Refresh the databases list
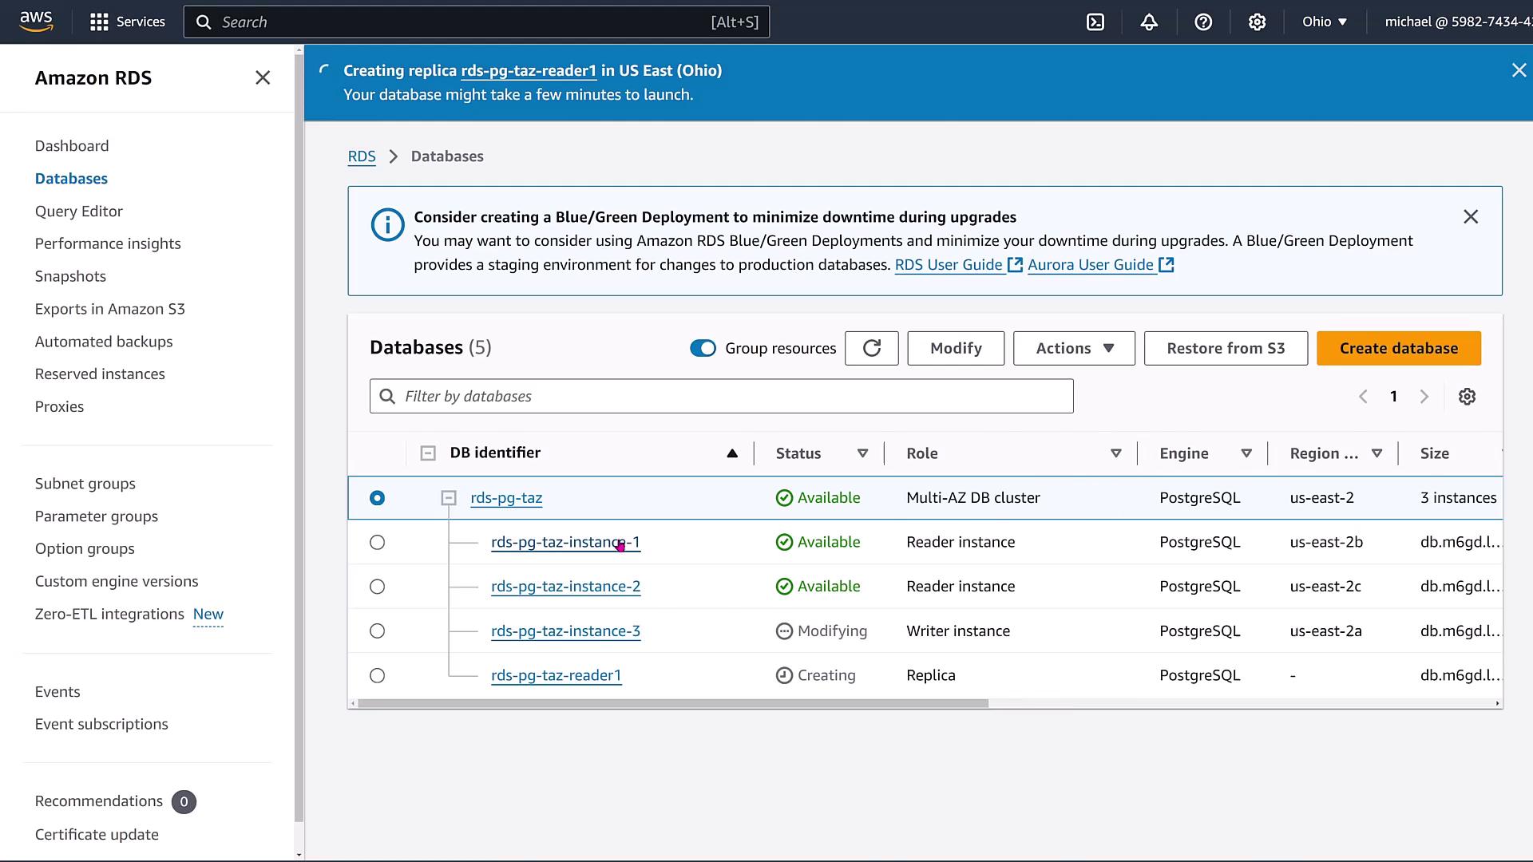This screenshot has width=1533, height=862. coord(872,348)
